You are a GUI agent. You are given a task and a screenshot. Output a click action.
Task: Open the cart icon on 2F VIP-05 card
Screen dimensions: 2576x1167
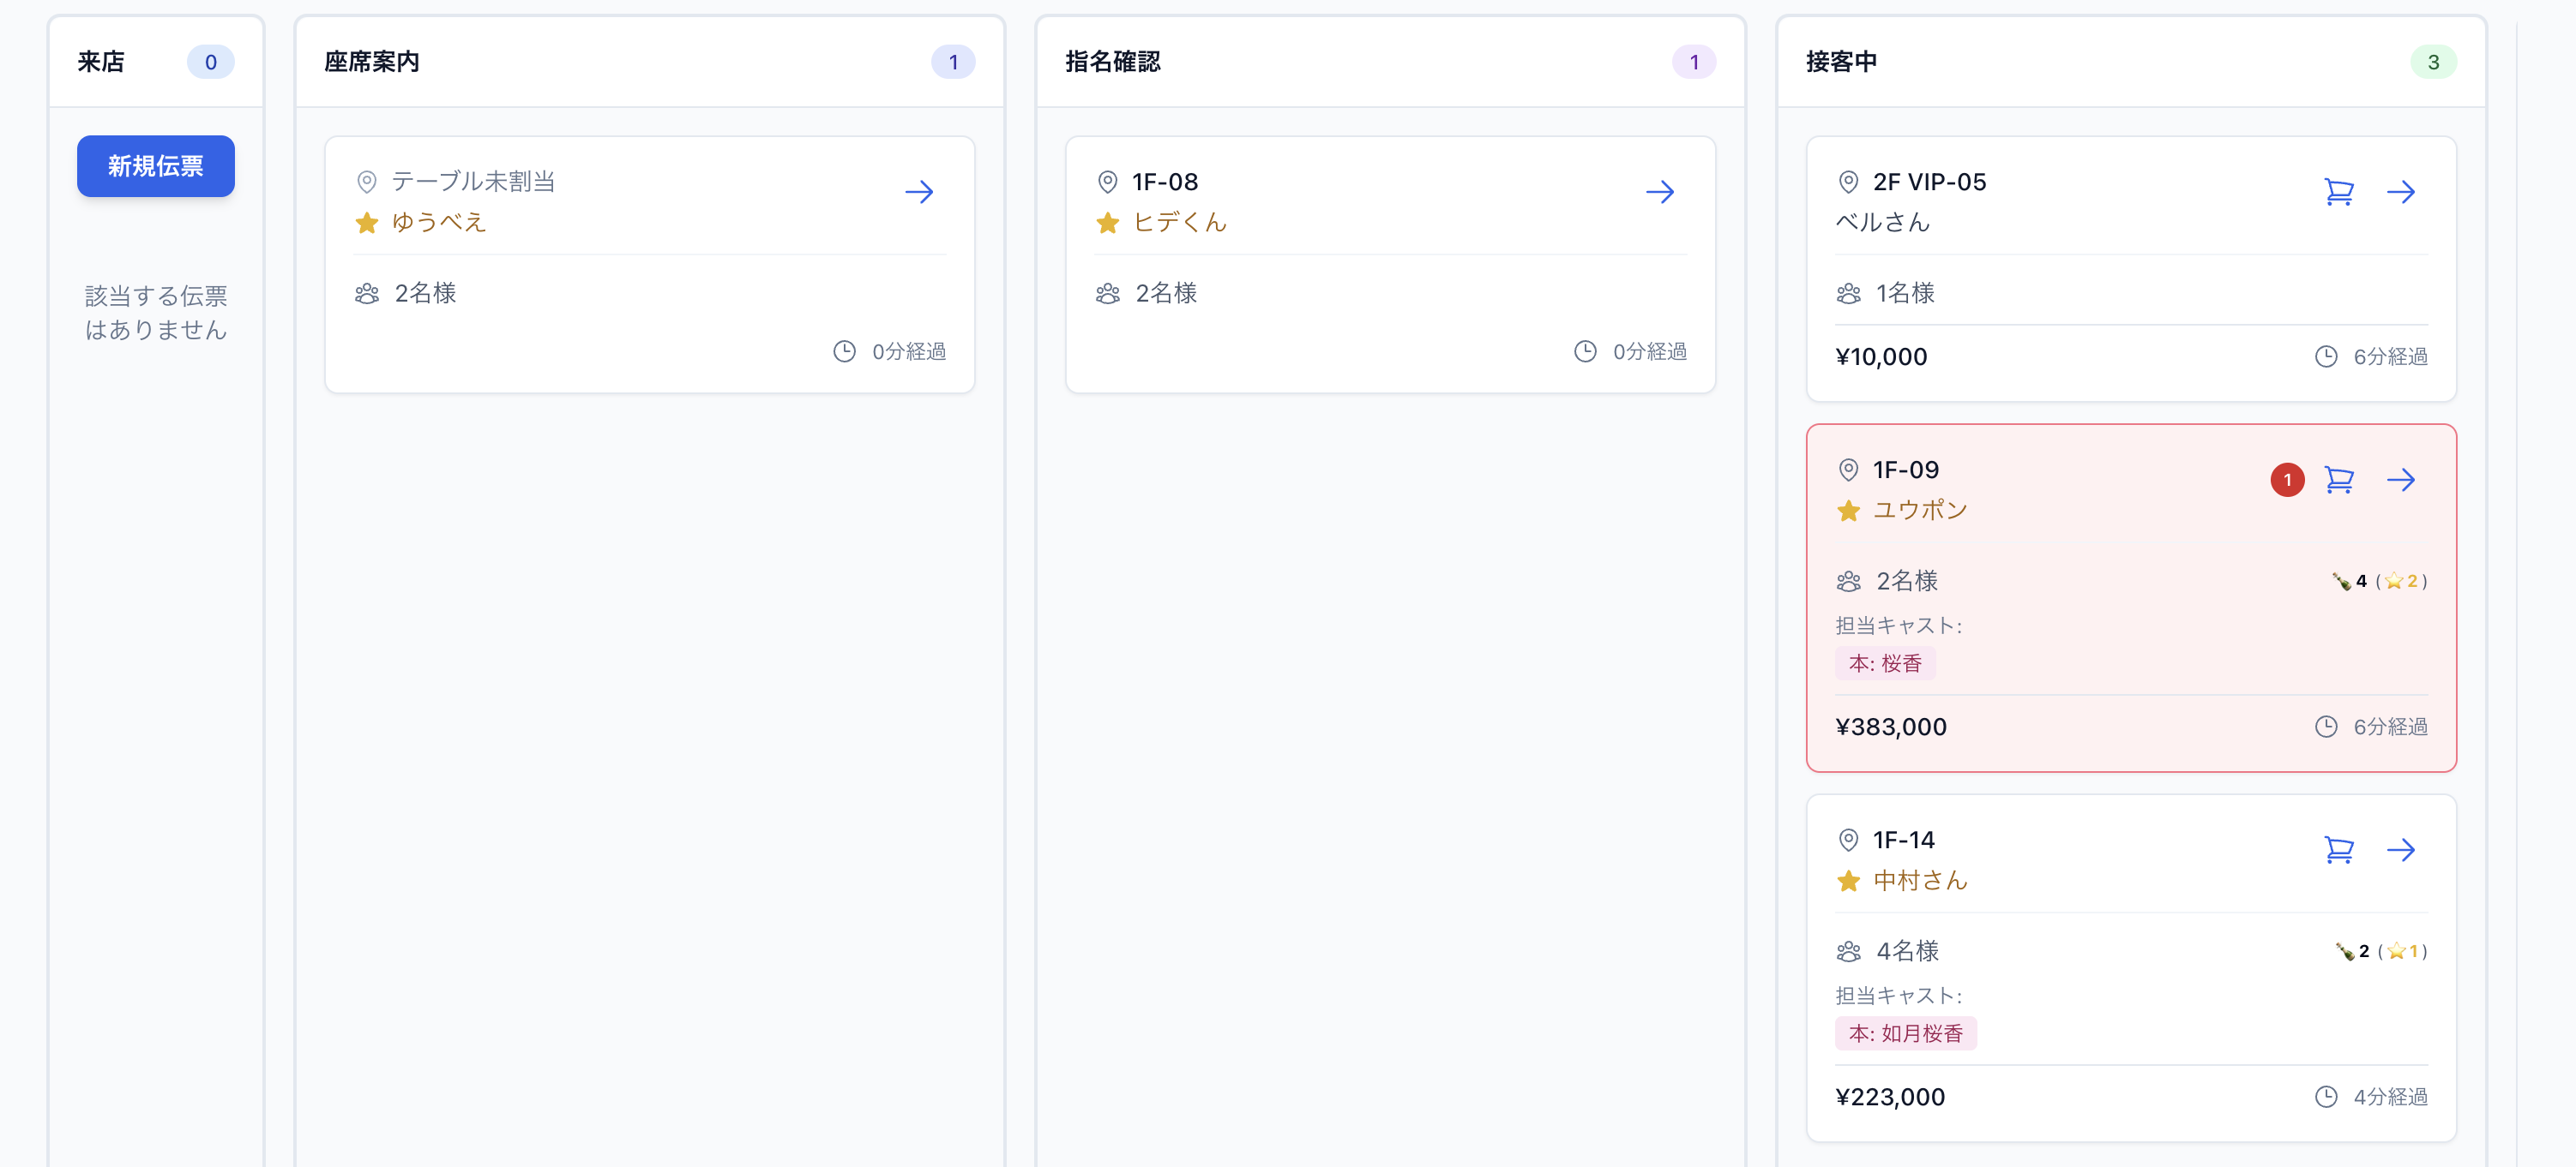[2339, 192]
